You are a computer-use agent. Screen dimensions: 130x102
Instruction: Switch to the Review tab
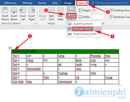(x=42, y=3)
